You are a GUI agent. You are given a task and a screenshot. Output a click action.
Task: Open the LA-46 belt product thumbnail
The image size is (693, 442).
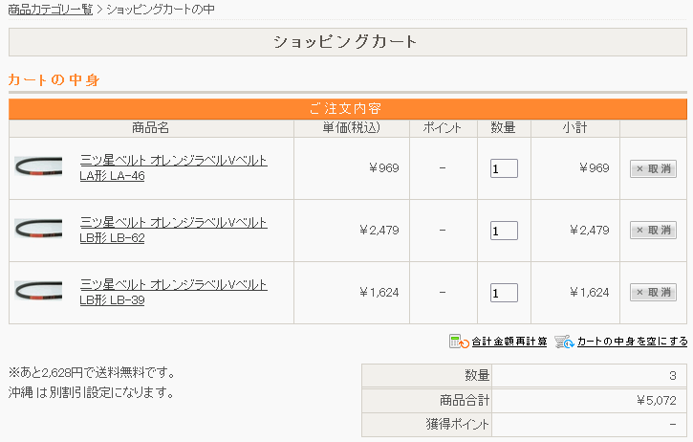[38, 168]
